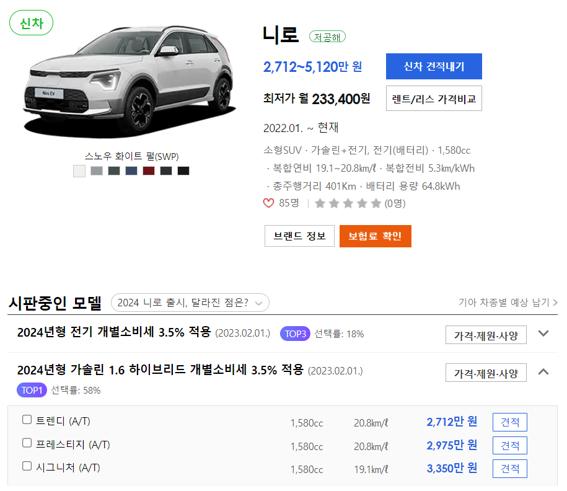
Task: Select the dark green color swatch
Action: coord(114,170)
